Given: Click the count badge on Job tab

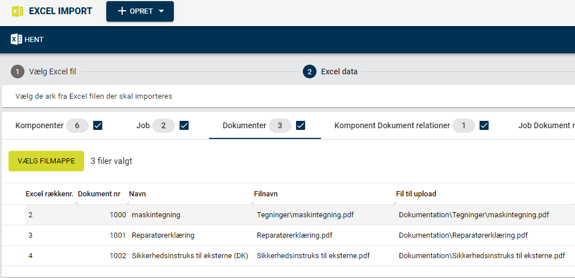Looking at the screenshot, I should (x=163, y=125).
